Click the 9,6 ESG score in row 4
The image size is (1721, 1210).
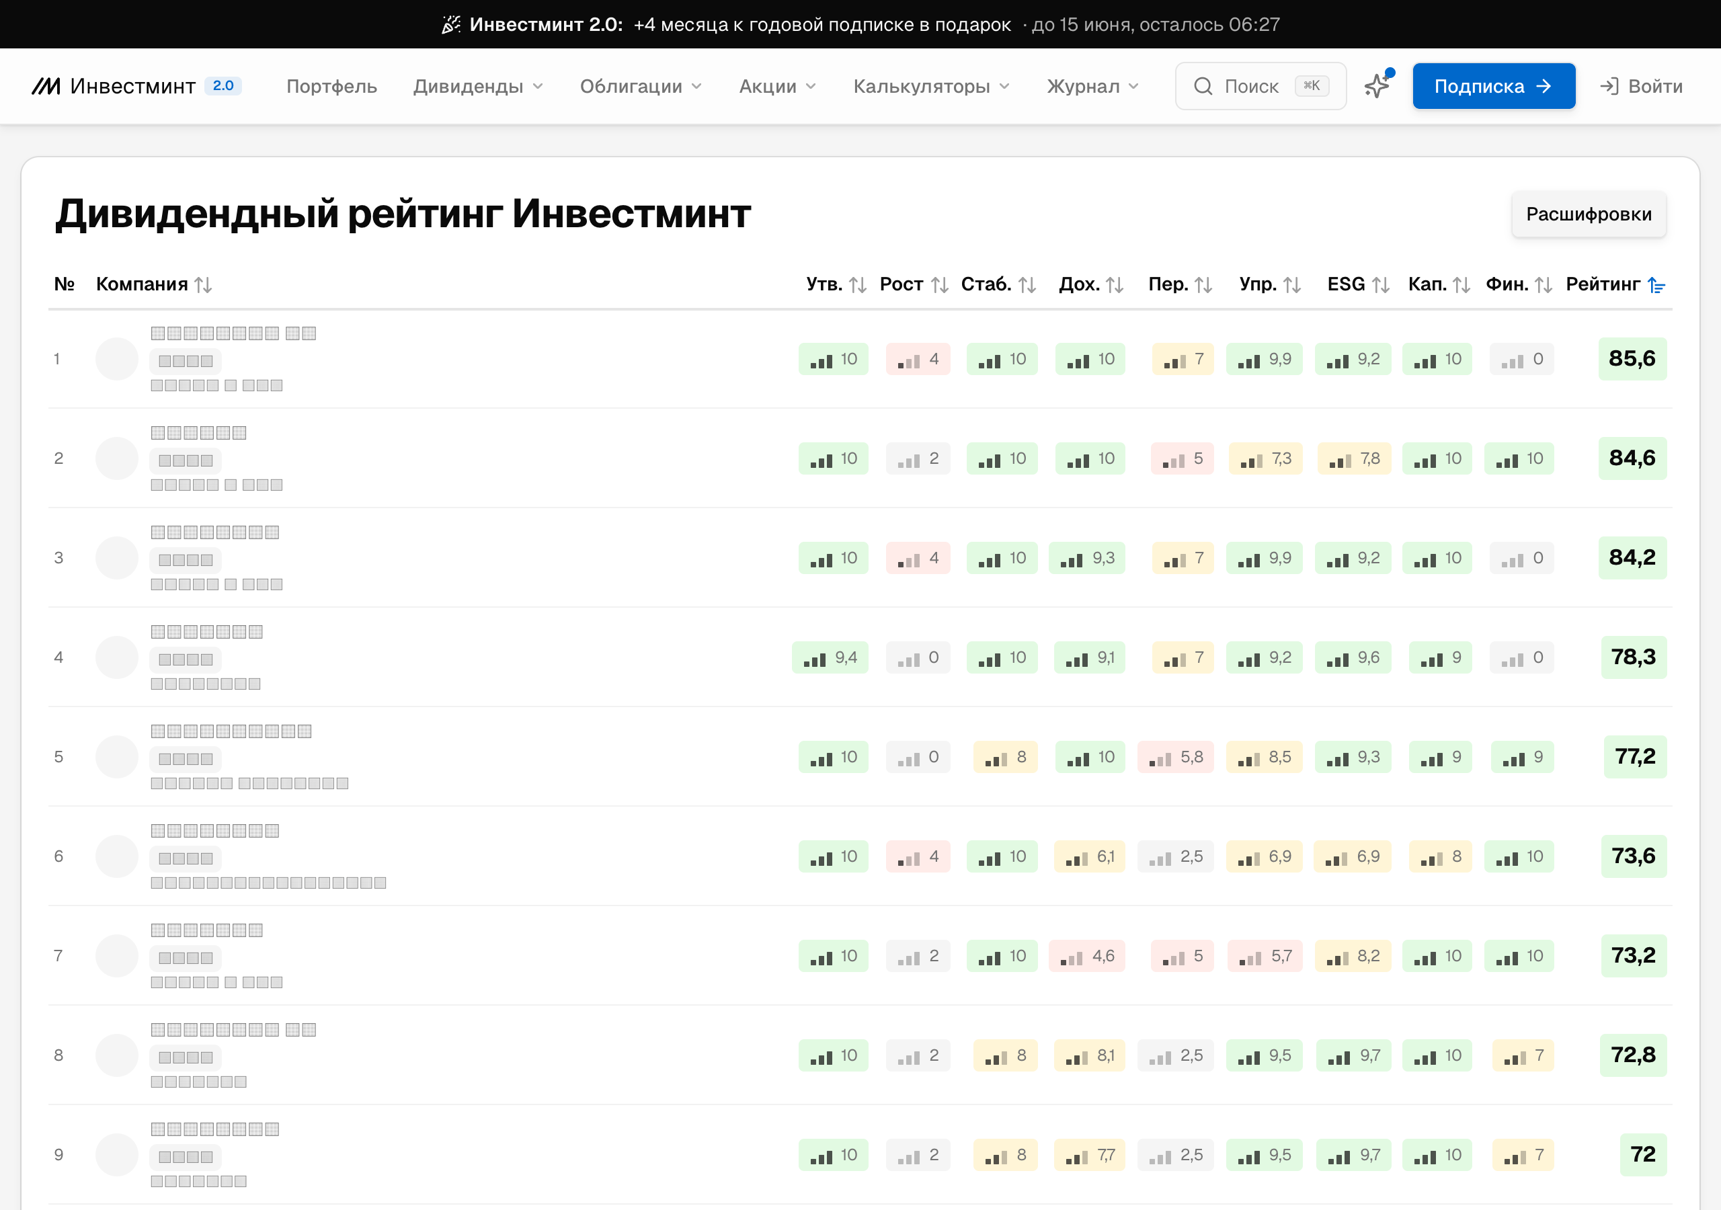pos(1352,657)
